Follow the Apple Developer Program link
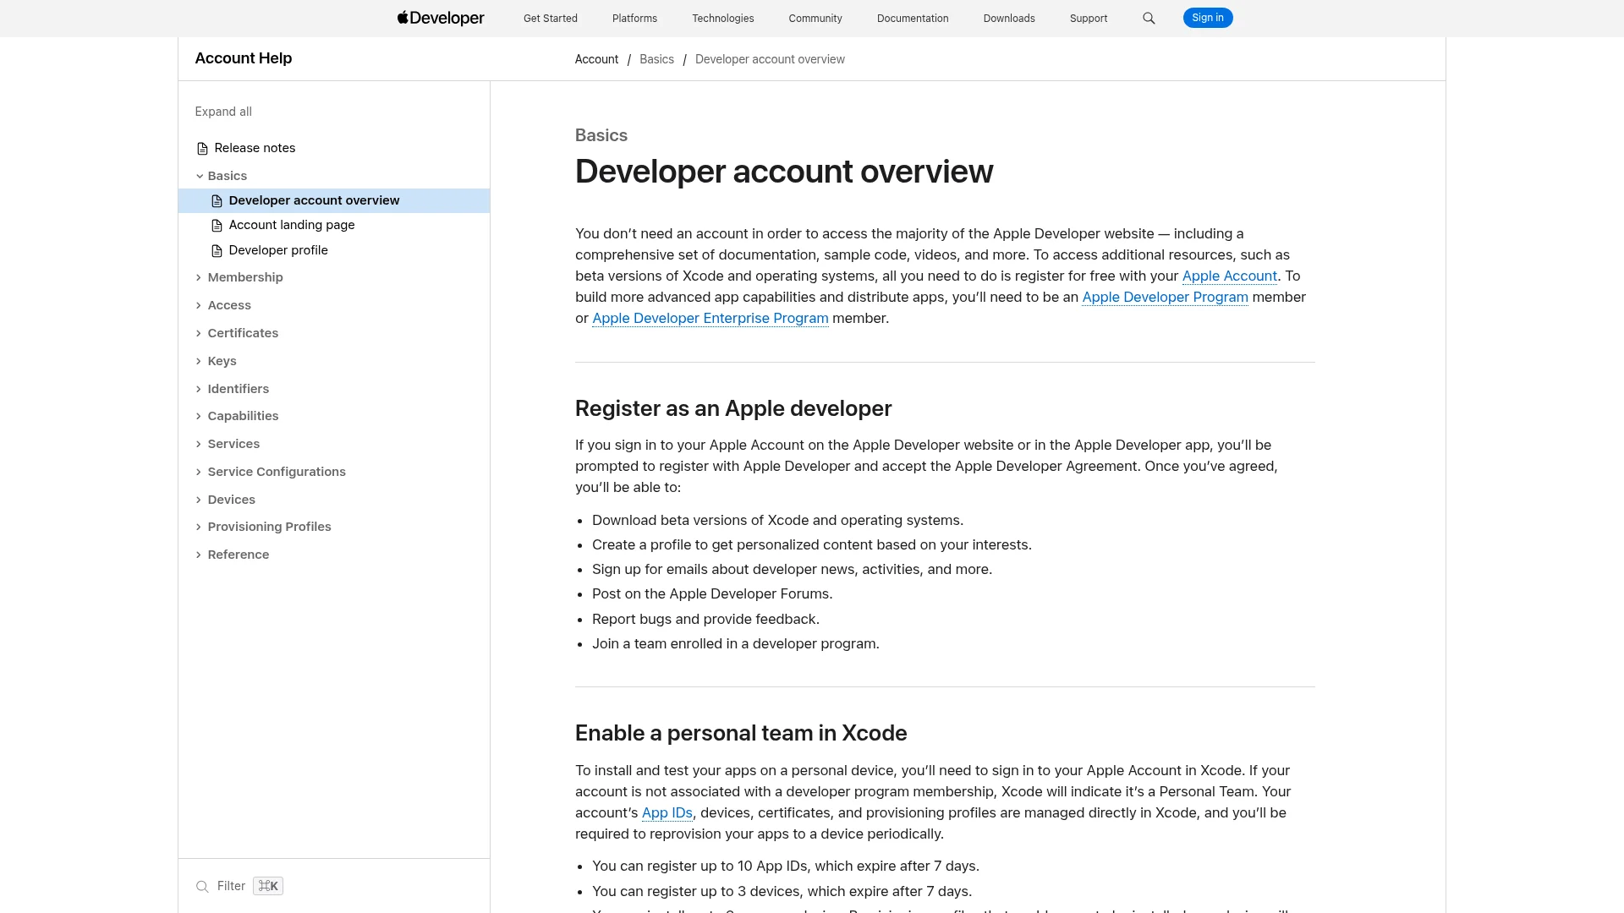 click(x=1166, y=297)
